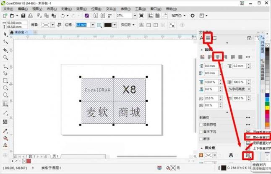Viewport: 271px width, 174px height.
Task: Open the 对象 menu
Action: point(67,9)
